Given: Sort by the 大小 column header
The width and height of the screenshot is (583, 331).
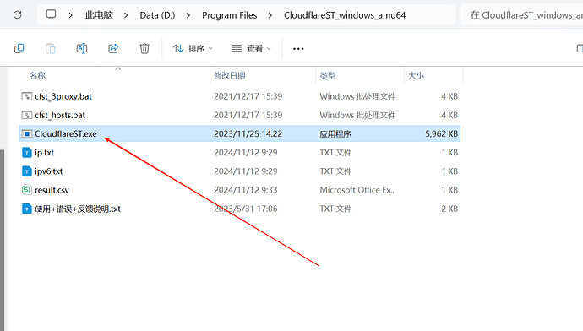Looking at the screenshot, I should point(416,76).
